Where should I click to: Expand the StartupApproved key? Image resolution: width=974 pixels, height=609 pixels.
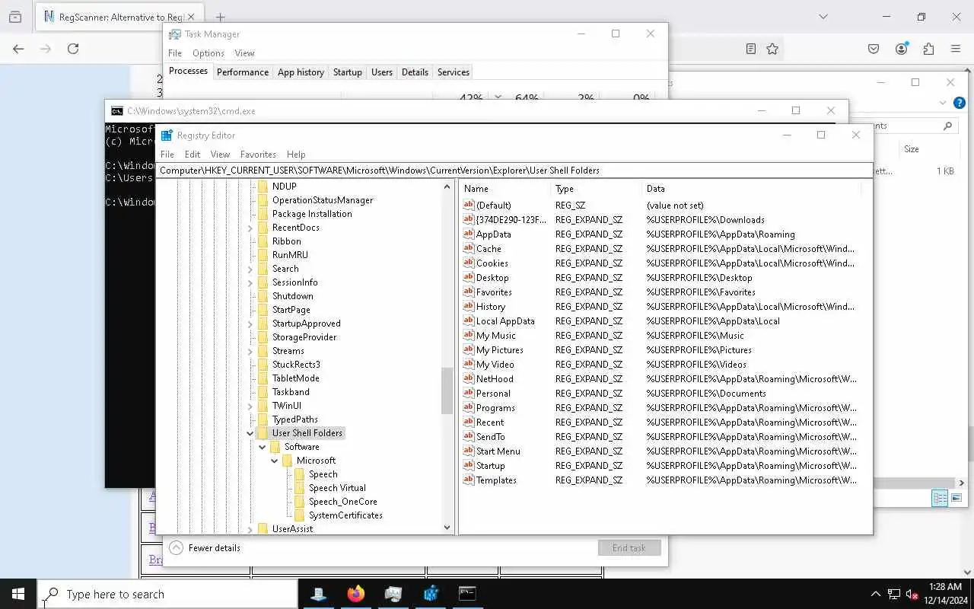click(x=250, y=324)
